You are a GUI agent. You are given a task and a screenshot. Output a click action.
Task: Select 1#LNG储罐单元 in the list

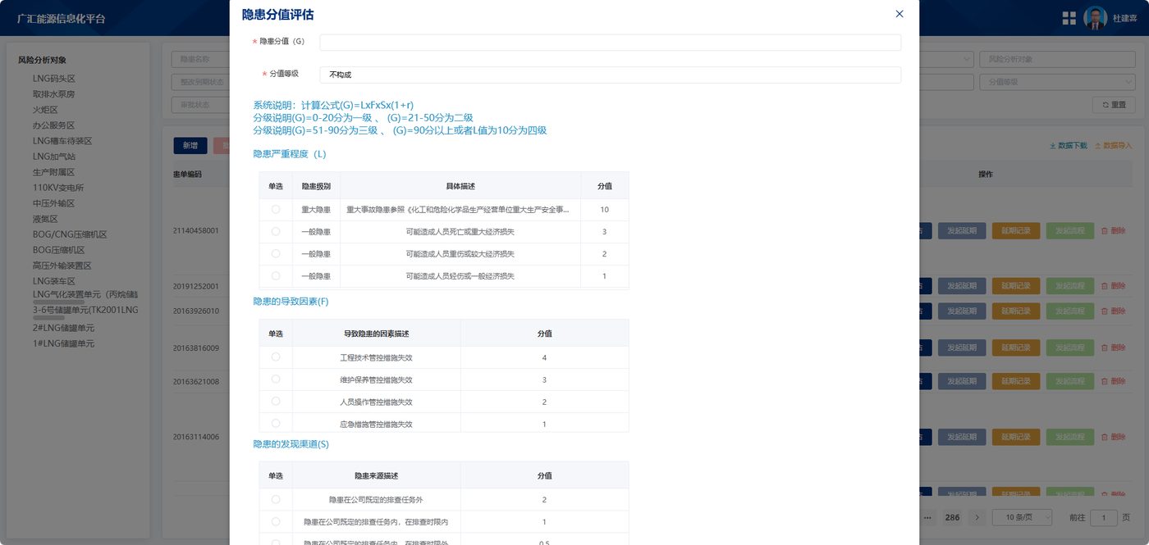click(64, 343)
